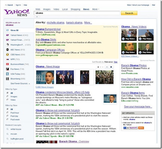Add search to My Yahoo! badge

(130, 128)
